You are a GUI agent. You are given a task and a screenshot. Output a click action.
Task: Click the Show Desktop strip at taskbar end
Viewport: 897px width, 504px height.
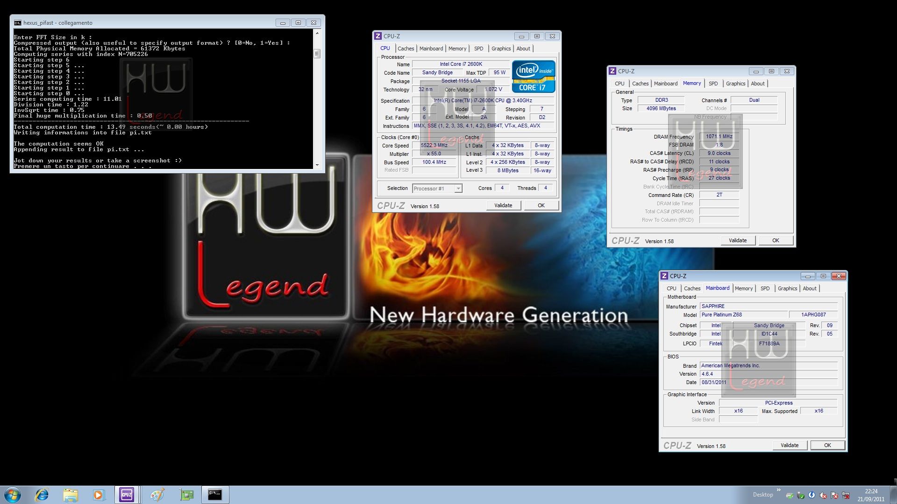pos(893,495)
